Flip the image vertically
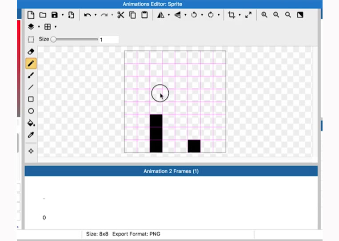 [x=178, y=15]
